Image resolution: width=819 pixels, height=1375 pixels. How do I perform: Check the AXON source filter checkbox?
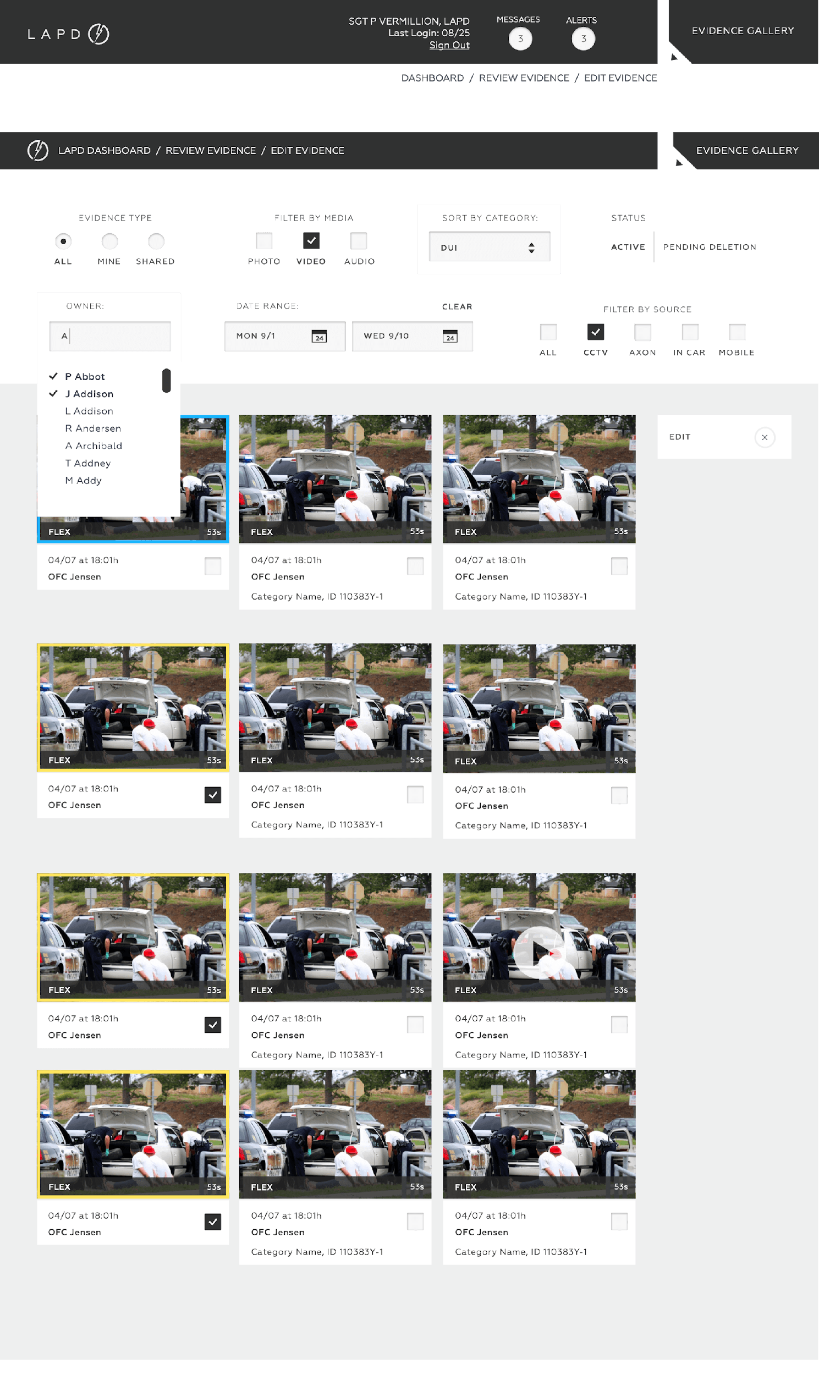tap(642, 332)
